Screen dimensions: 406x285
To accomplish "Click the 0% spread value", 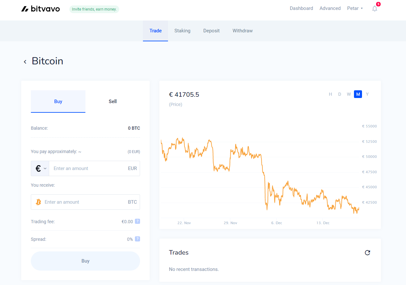I will coord(130,239).
